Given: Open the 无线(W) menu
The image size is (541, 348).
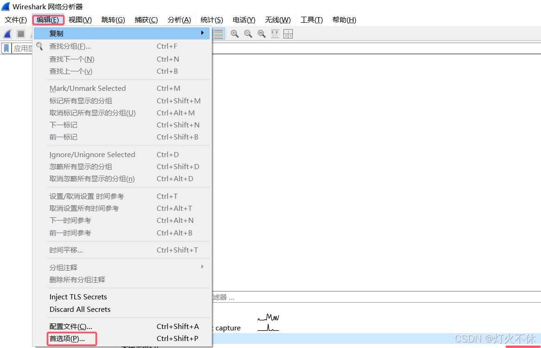Looking at the screenshot, I should coord(278,20).
